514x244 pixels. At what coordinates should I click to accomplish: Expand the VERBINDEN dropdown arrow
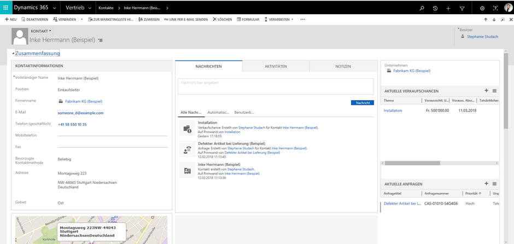(x=81, y=19)
